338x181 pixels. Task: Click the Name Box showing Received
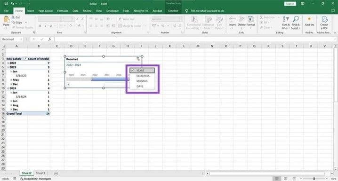pos(12,39)
